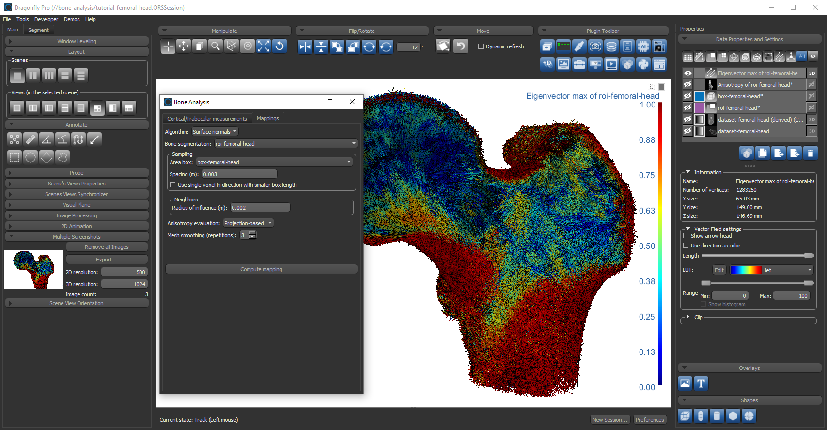
Task: Open the Python console plugin icon
Action: 643,64
